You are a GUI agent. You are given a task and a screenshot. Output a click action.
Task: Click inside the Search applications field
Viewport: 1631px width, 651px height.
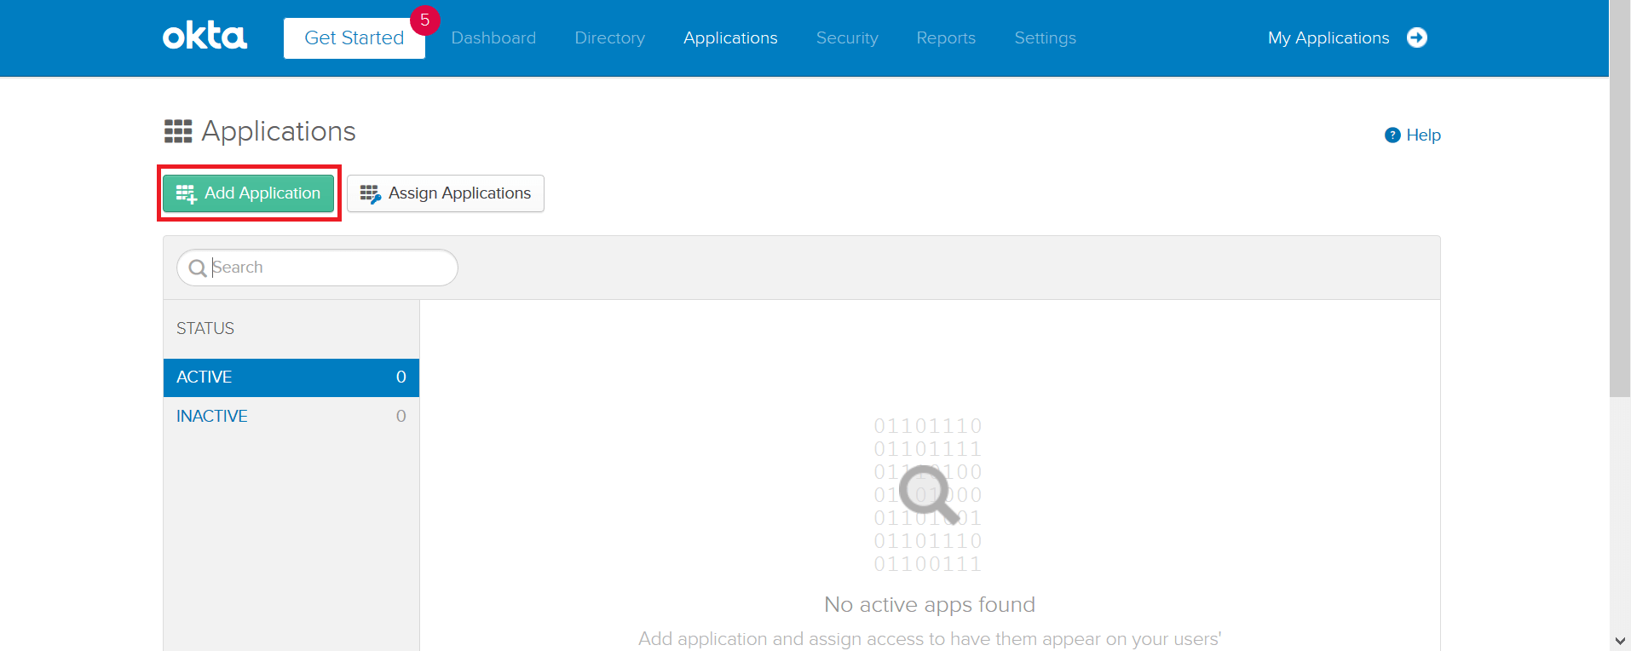(x=317, y=268)
